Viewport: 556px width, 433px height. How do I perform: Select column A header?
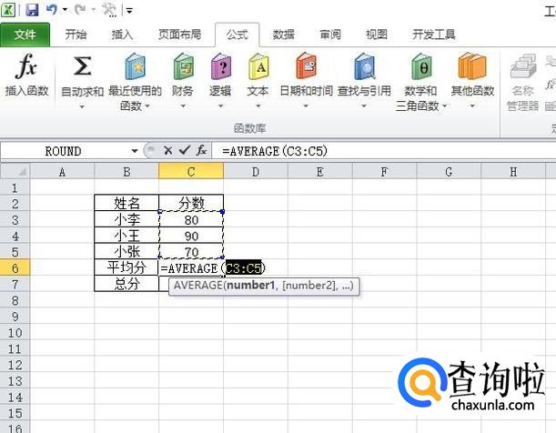point(63,172)
